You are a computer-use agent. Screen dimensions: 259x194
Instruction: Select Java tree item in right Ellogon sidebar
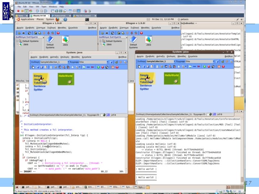[109, 45]
